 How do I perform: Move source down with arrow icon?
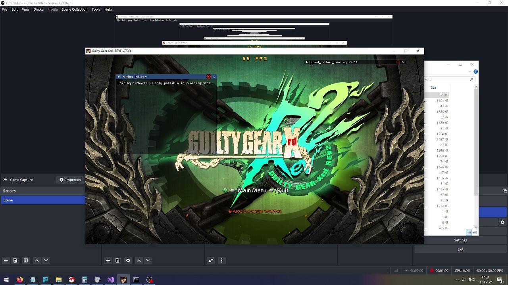point(148,260)
